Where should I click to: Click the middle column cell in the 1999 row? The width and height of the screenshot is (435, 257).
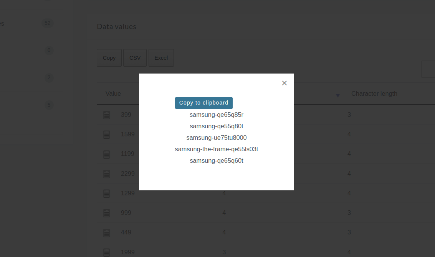point(224,252)
